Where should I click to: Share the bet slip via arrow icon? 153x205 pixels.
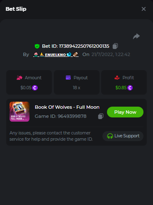[x=136, y=37]
